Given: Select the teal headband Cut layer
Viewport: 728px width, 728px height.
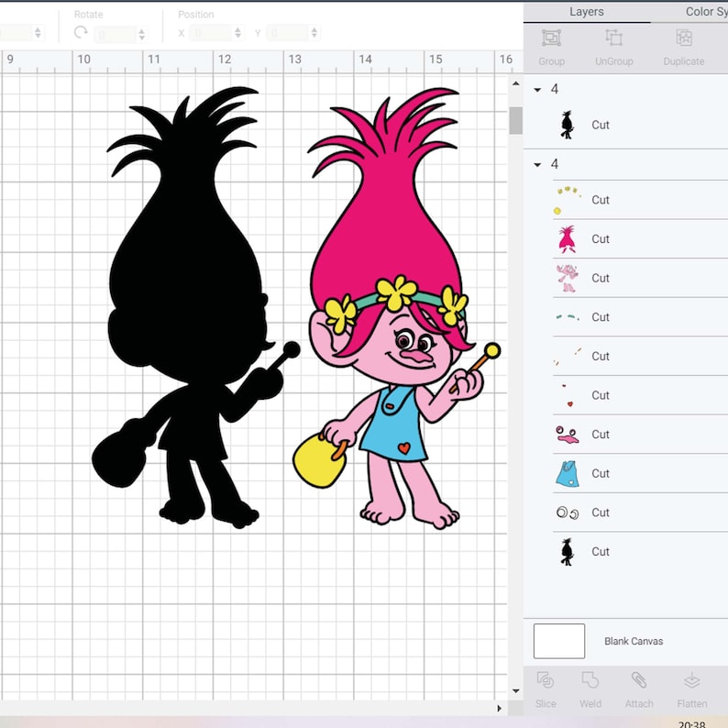Looking at the screenshot, I should tap(641, 317).
